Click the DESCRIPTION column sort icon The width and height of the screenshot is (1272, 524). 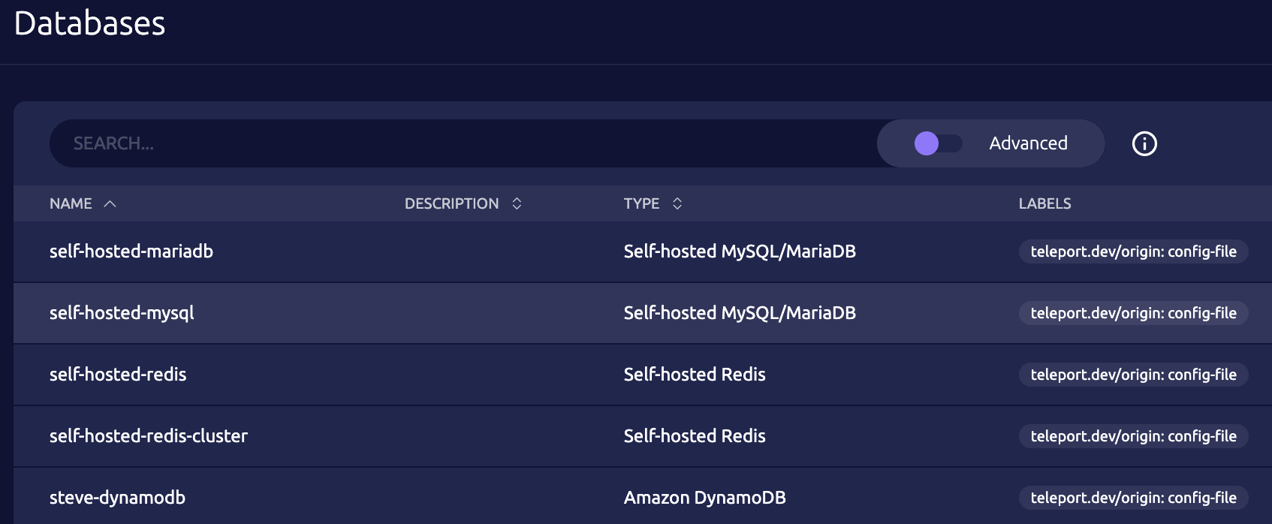[517, 203]
